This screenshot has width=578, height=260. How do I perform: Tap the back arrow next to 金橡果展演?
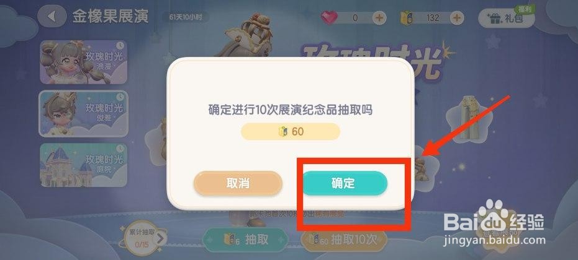coord(52,17)
